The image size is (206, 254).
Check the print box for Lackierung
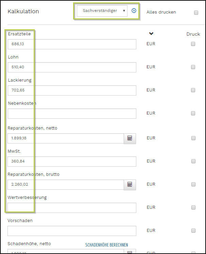193,90
